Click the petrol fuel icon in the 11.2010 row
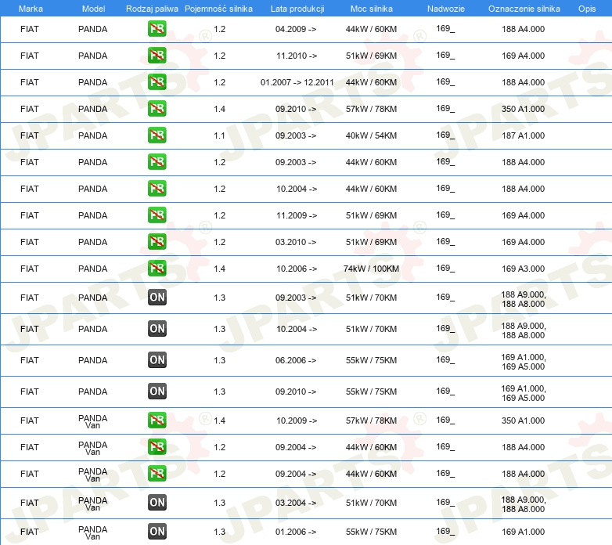This screenshot has height=545, width=612. click(157, 56)
